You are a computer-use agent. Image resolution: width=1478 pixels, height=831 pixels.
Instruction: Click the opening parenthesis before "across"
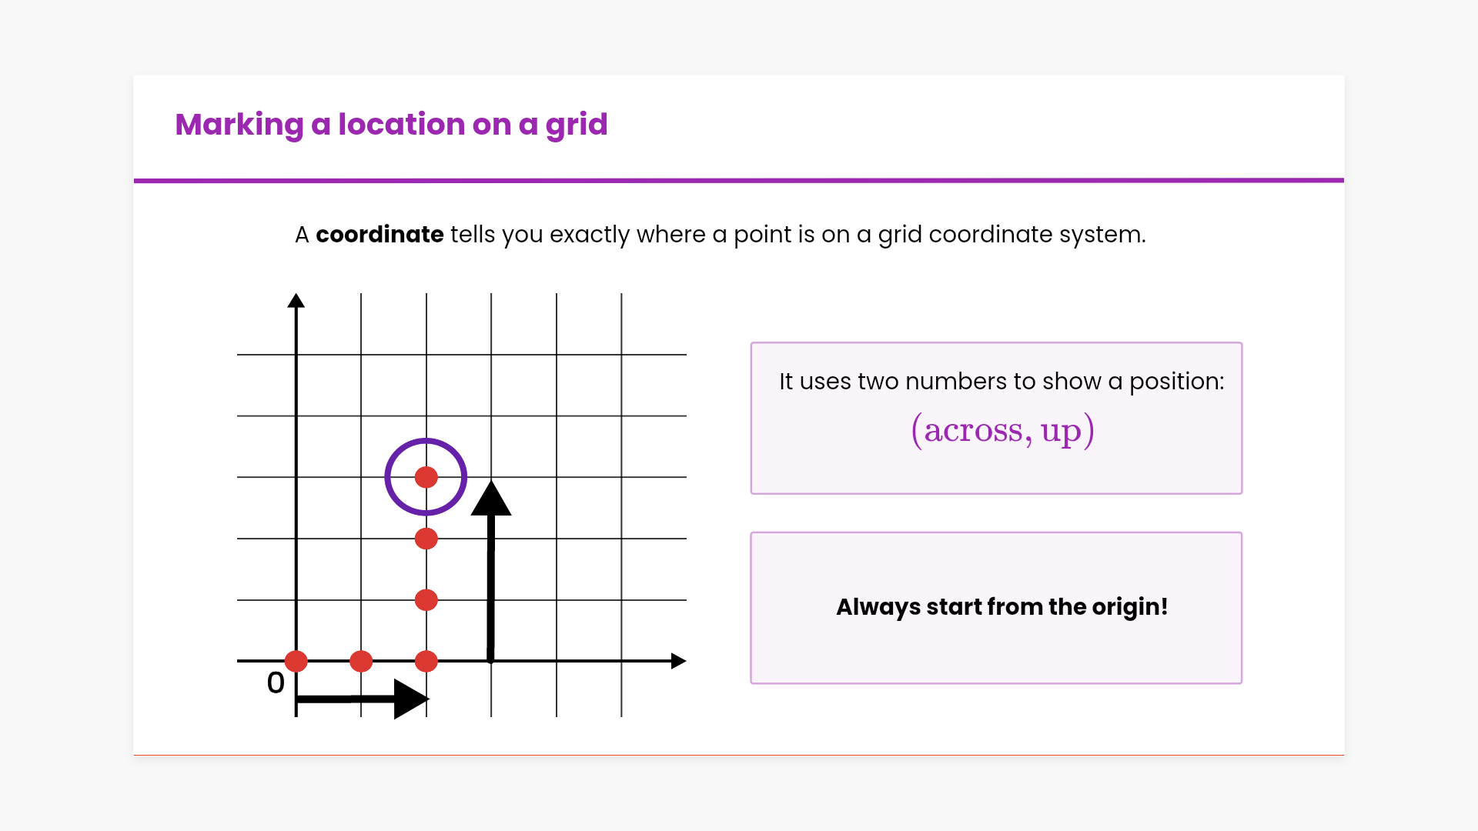pyautogui.click(x=916, y=431)
